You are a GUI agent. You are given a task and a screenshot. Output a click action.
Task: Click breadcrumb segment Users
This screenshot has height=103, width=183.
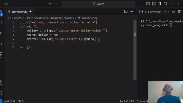point(18,18)
